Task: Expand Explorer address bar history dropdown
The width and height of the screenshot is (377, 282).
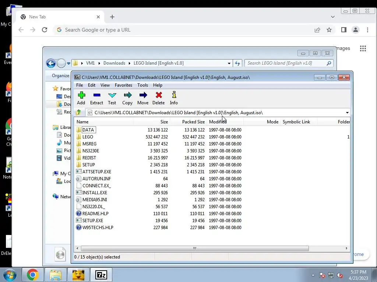Action: 229,63
